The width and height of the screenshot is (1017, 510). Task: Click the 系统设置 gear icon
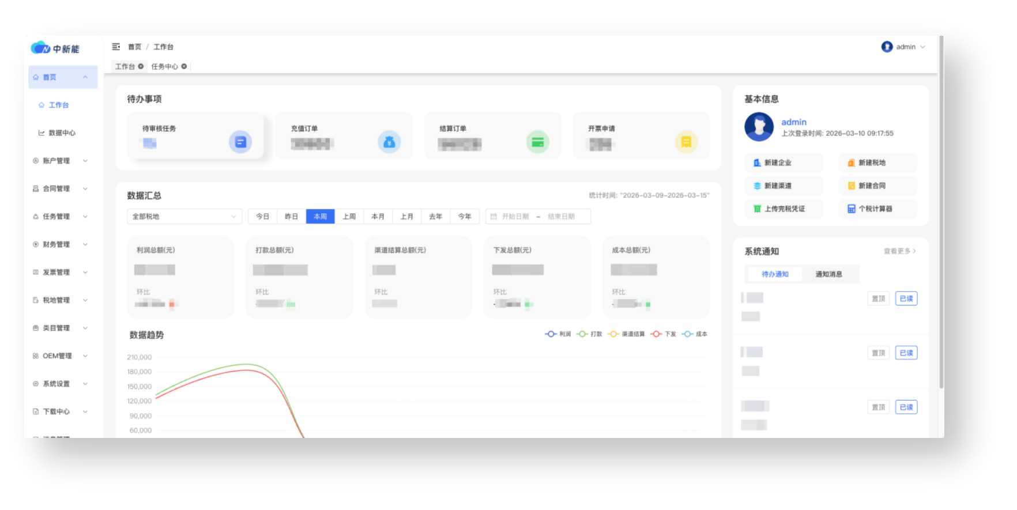click(x=36, y=384)
